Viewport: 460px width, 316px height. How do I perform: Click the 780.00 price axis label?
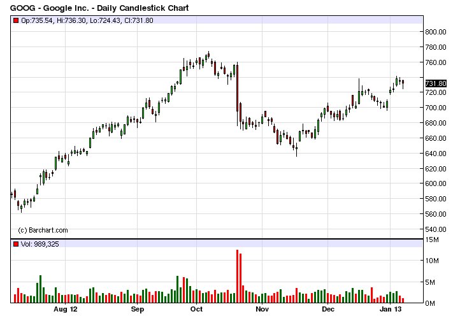[x=436, y=47]
